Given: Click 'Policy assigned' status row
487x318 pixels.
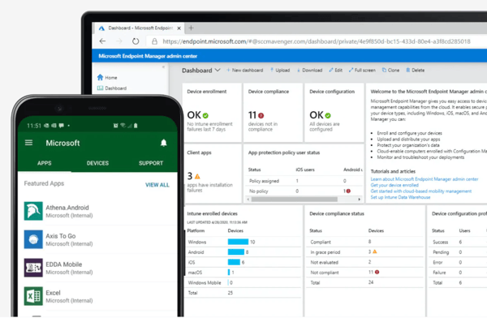Looking at the screenshot, I should 304,181.
